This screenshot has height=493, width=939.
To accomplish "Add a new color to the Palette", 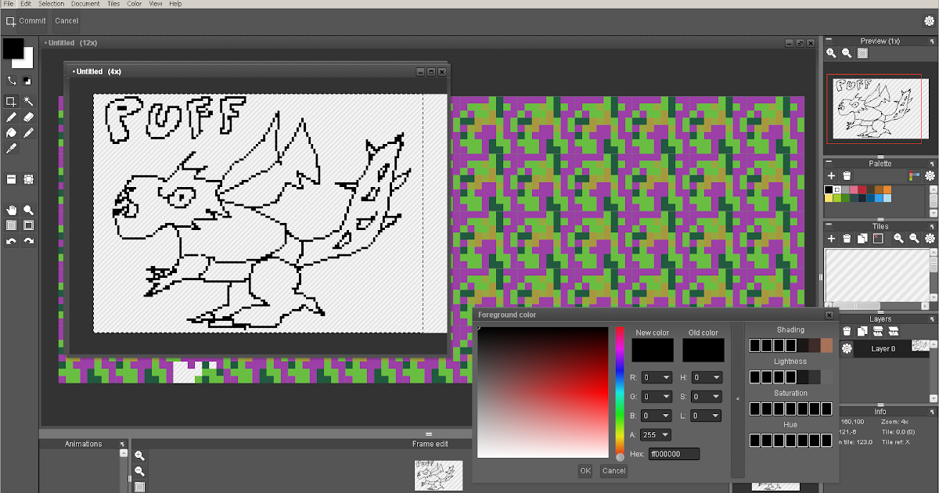I will (x=832, y=176).
